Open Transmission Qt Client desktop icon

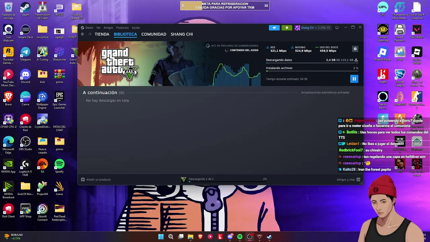(42, 11)
